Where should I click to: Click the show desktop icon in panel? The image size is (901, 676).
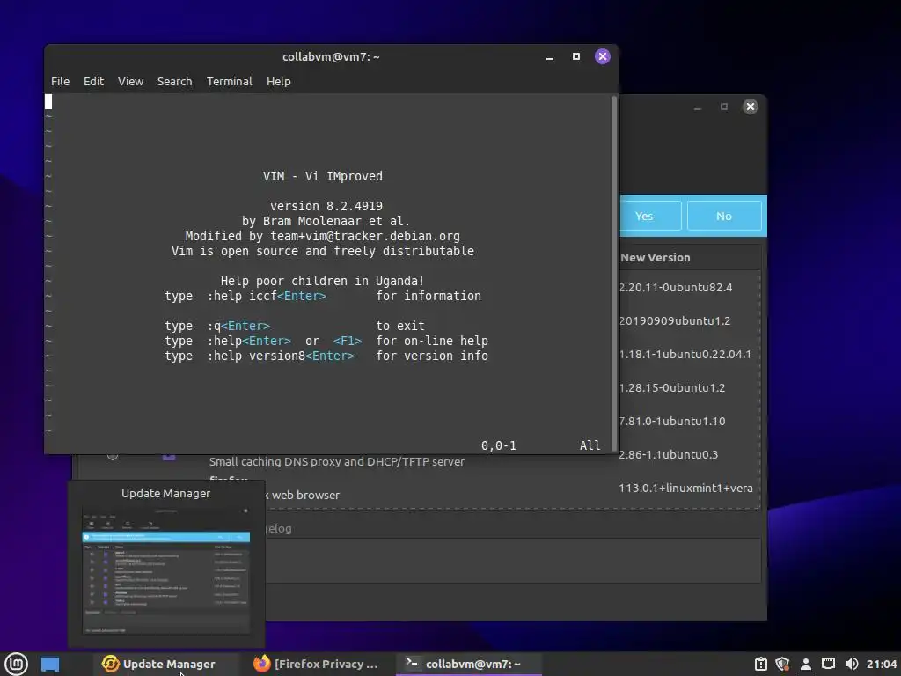(50, 664)
